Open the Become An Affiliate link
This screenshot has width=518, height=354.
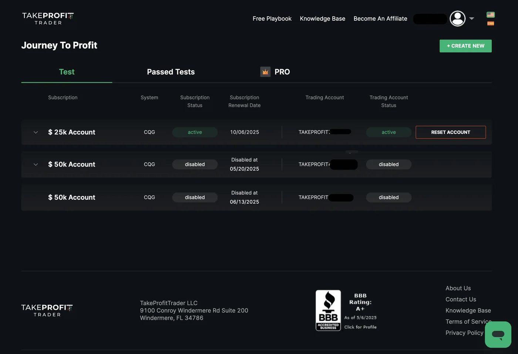[x=380, y=18]
